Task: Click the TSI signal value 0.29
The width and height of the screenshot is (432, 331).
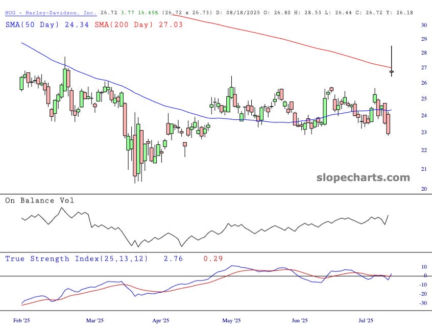Action: tap(213, 259)
